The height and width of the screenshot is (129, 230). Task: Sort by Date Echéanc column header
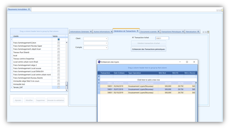[x=121, y=73]
